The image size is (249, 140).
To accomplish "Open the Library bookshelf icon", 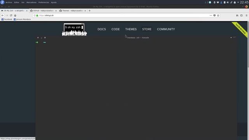I will tap(237, 16).
